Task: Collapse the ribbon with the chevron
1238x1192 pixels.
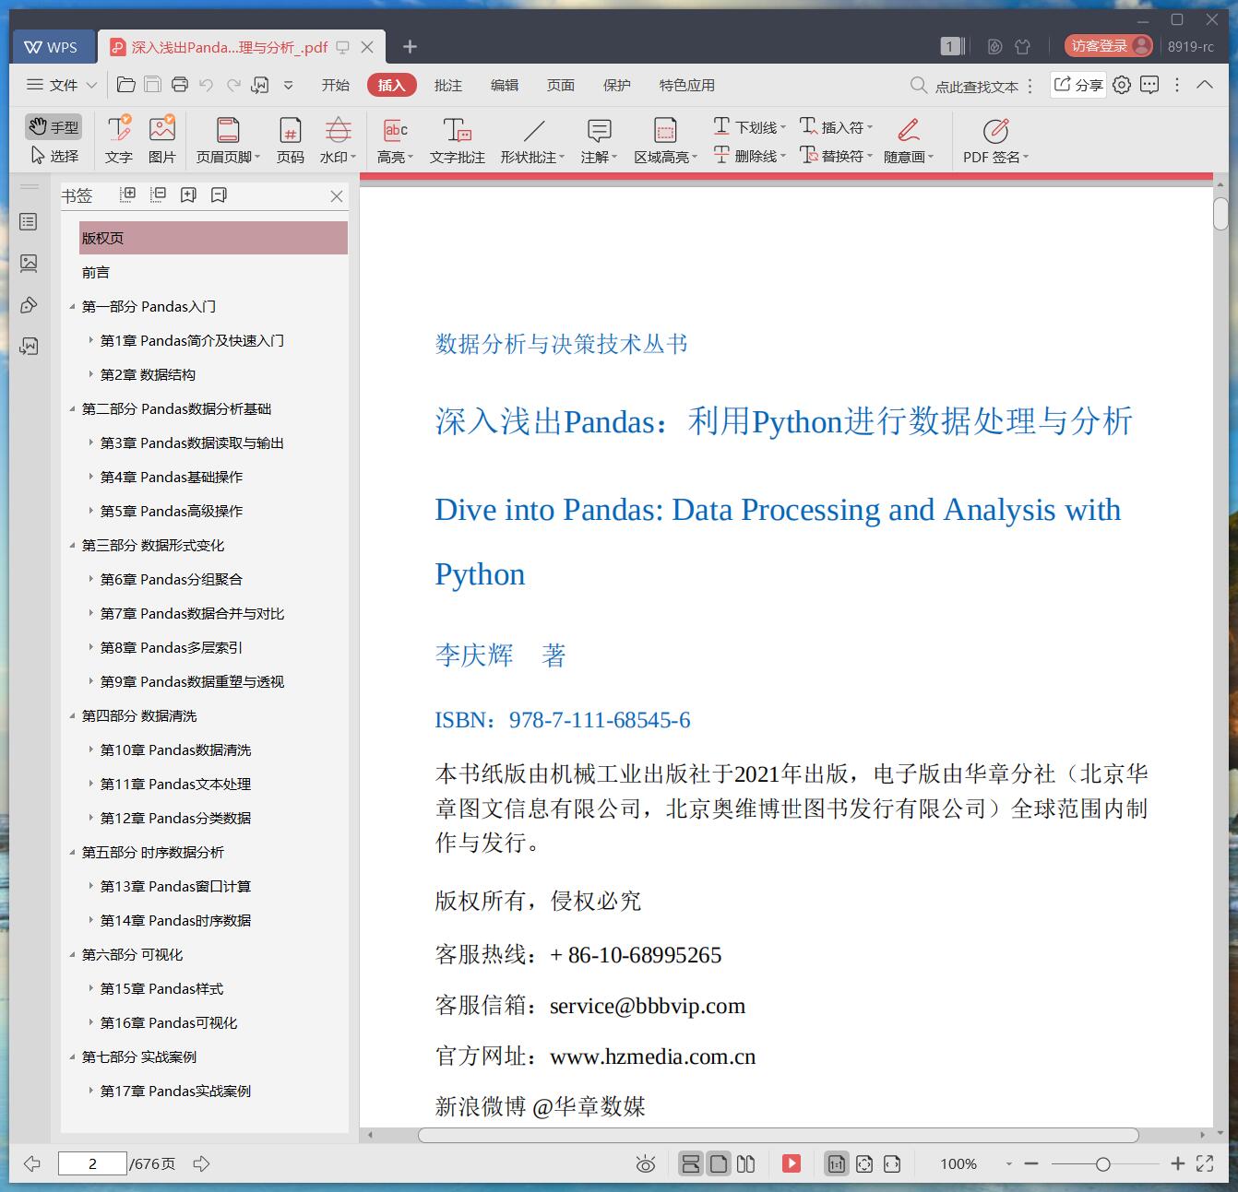Action: tap(1205, 85)
